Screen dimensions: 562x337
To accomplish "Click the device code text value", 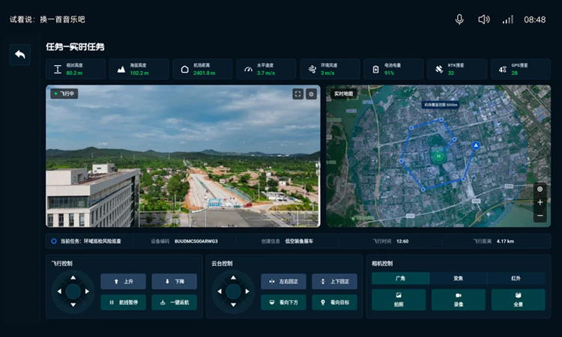I will 196,241.
